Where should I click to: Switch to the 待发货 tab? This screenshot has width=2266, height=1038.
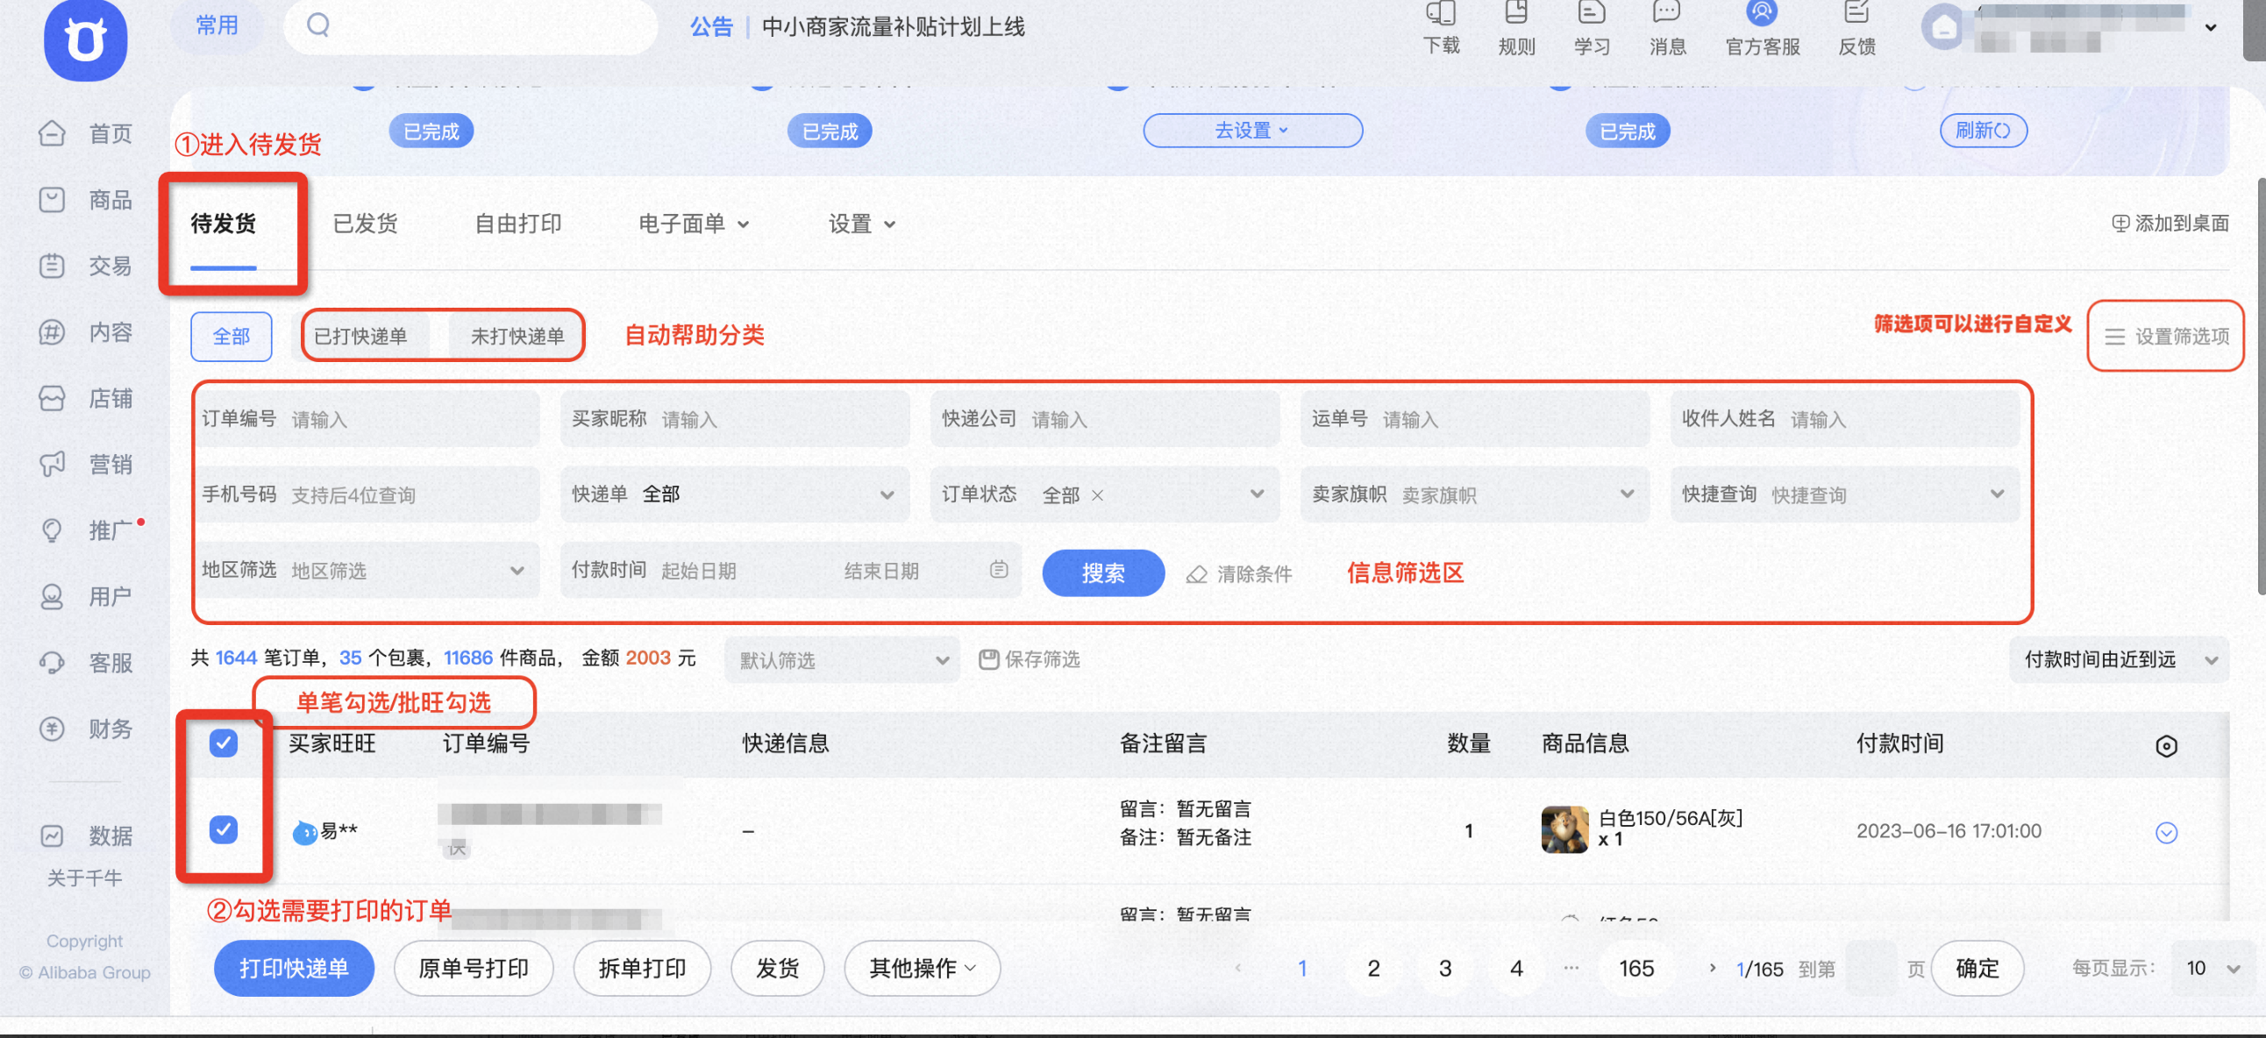click(224, 224)
